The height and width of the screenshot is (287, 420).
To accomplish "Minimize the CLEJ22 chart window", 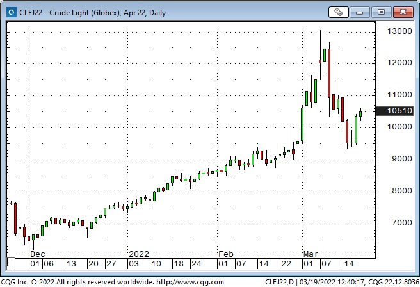I will click(359, 12).
